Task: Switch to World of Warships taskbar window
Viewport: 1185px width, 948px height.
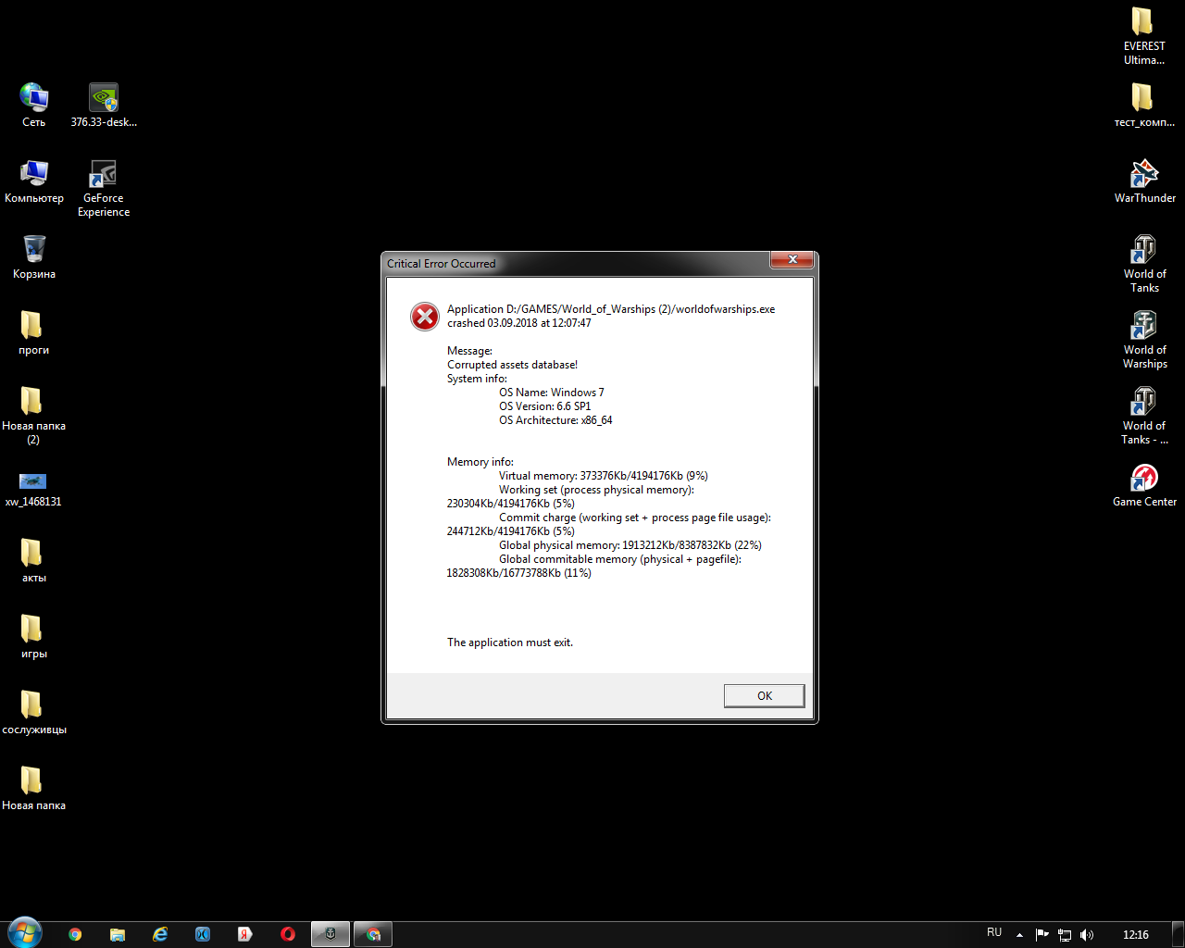Action: point(331,934)
